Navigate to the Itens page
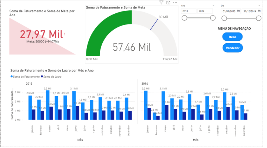The width and height of the screenshot is (267, 148). point(233,37)
